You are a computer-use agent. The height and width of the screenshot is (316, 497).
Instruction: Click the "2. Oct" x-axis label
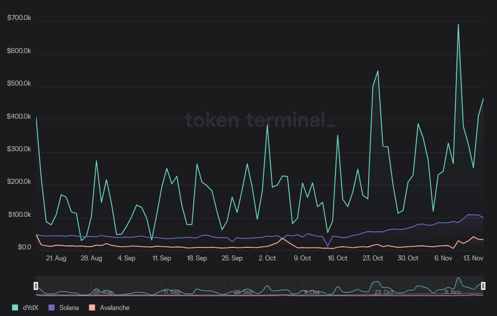click(267, 258)
